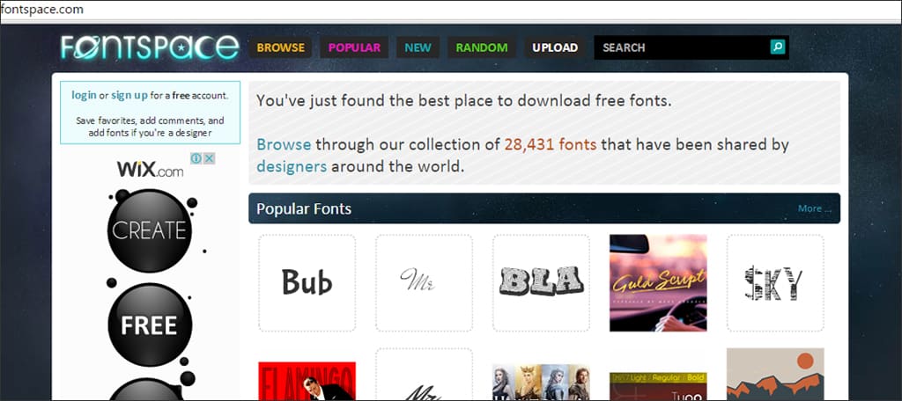This screenshot has width=902, height=401.
Task: Open the Flamingo font thumbnail
Action: 307,381
